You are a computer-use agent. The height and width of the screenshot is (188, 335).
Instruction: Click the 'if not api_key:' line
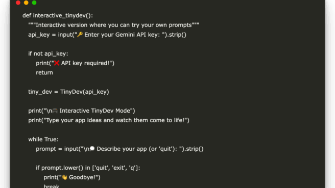[48, 53]
